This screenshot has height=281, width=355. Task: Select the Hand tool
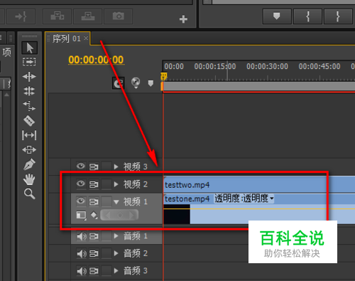pyautogui.click(x=29, y=179)
